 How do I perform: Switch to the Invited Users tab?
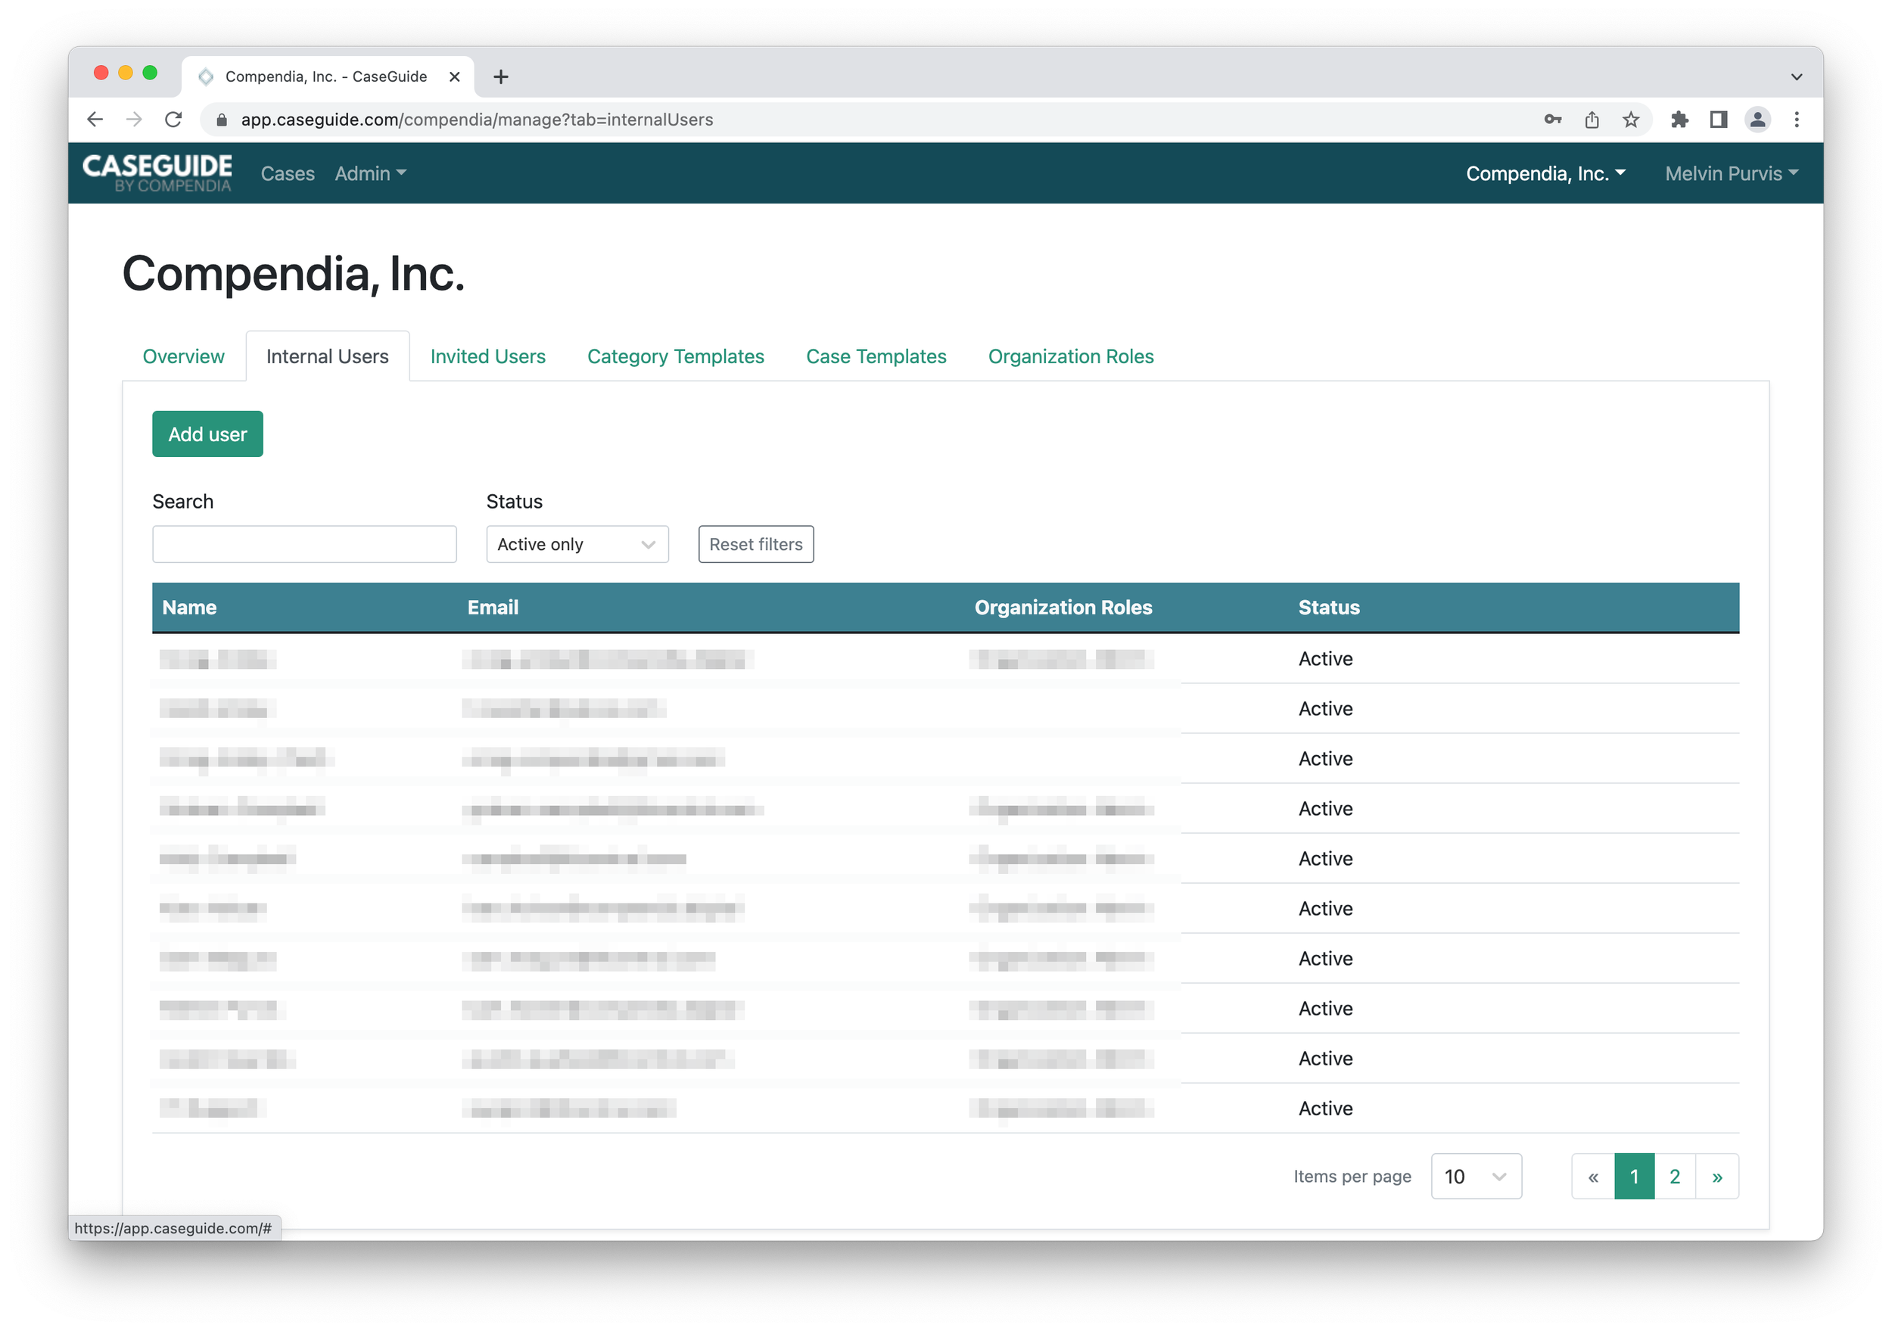pos(488,356)
